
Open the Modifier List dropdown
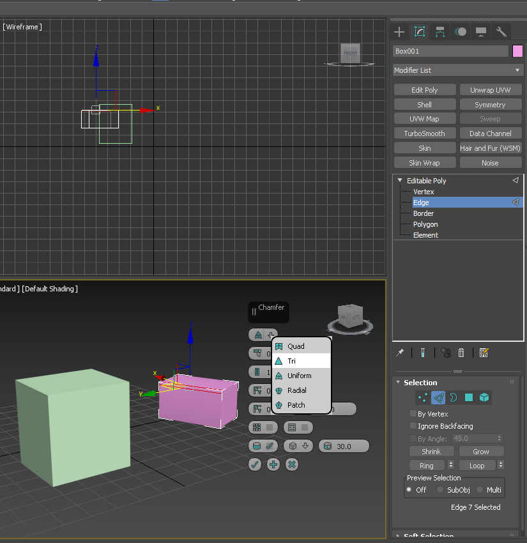[457, 70]
